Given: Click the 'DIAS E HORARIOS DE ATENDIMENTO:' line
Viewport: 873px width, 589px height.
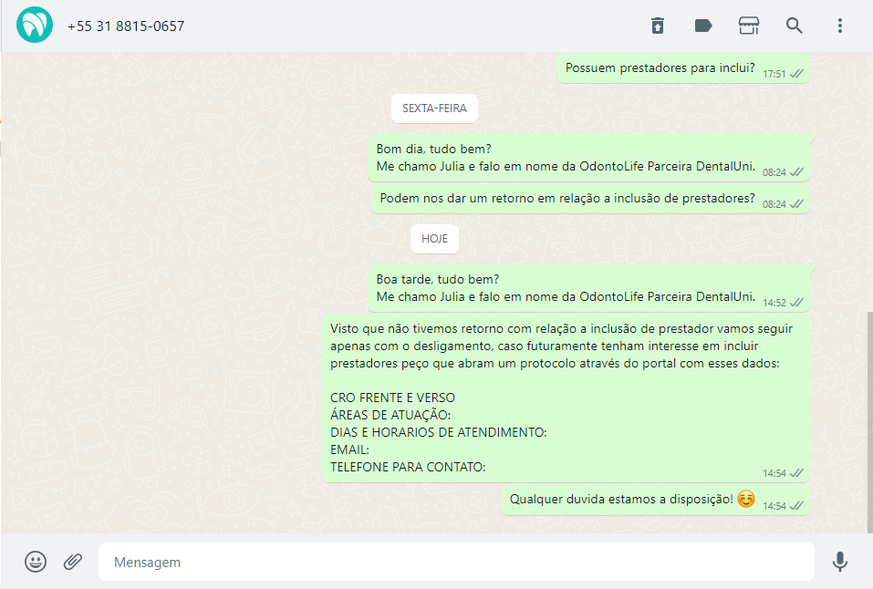Looking at the screenshot, I should (x=439, y=432).
